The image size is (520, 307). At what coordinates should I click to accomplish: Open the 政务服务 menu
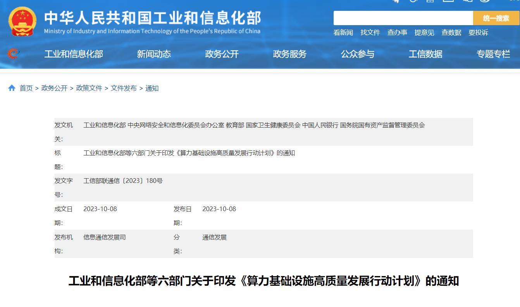pyautogui.click(x=289, y=54)
